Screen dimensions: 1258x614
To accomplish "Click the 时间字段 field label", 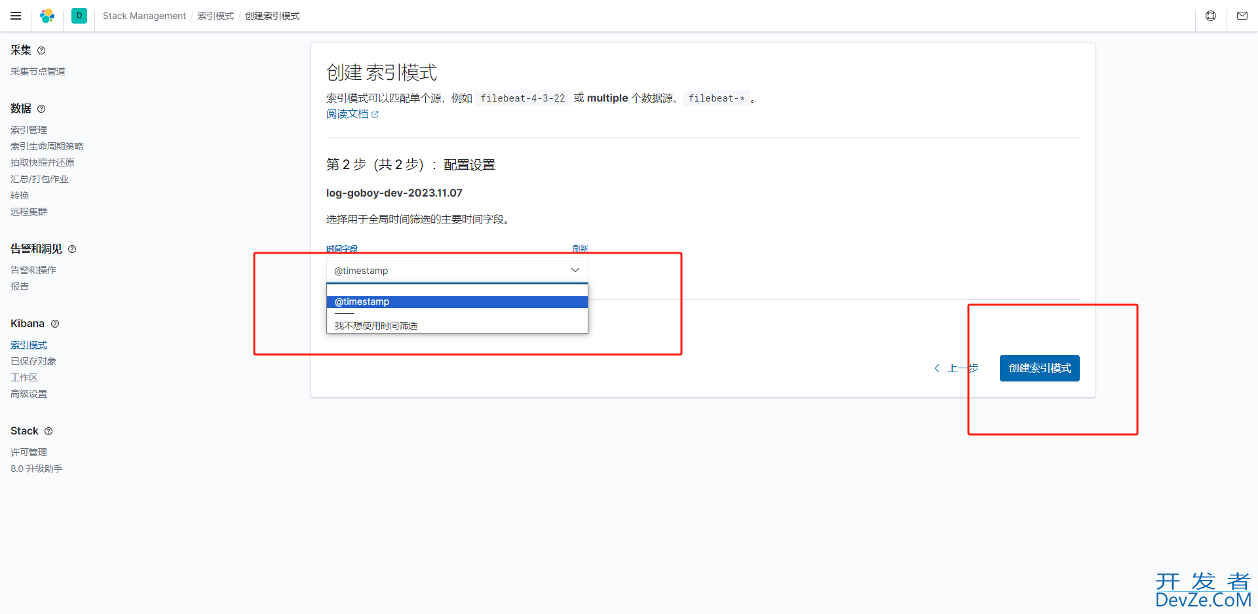I will 342,249.
